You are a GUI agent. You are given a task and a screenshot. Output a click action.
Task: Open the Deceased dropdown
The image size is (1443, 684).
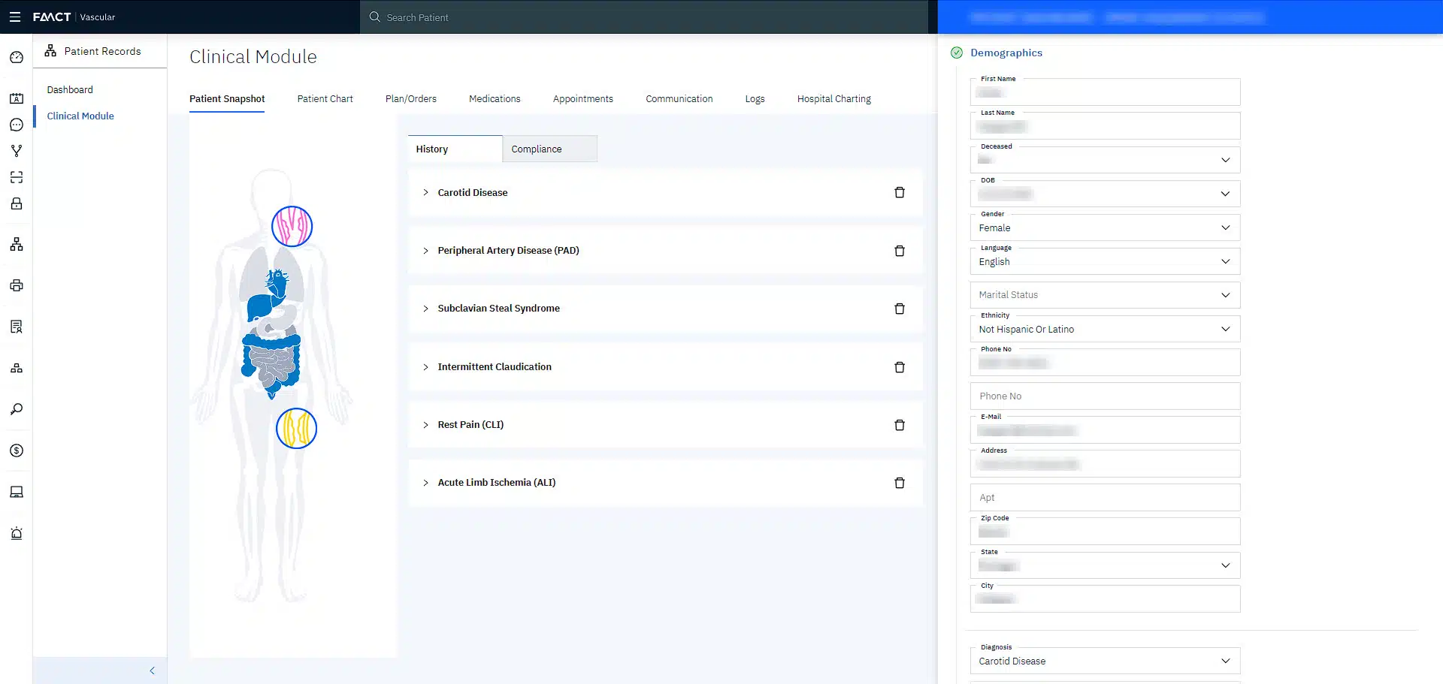click(x=1105, y=160)
